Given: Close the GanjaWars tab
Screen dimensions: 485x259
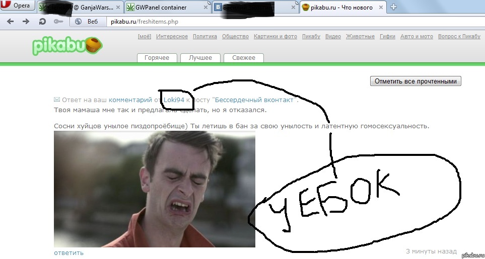Looking at the screenshot, I should click(118, 8).
